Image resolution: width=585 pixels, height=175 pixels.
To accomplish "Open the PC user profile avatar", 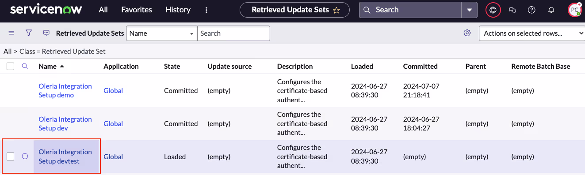I will (575, 10).
